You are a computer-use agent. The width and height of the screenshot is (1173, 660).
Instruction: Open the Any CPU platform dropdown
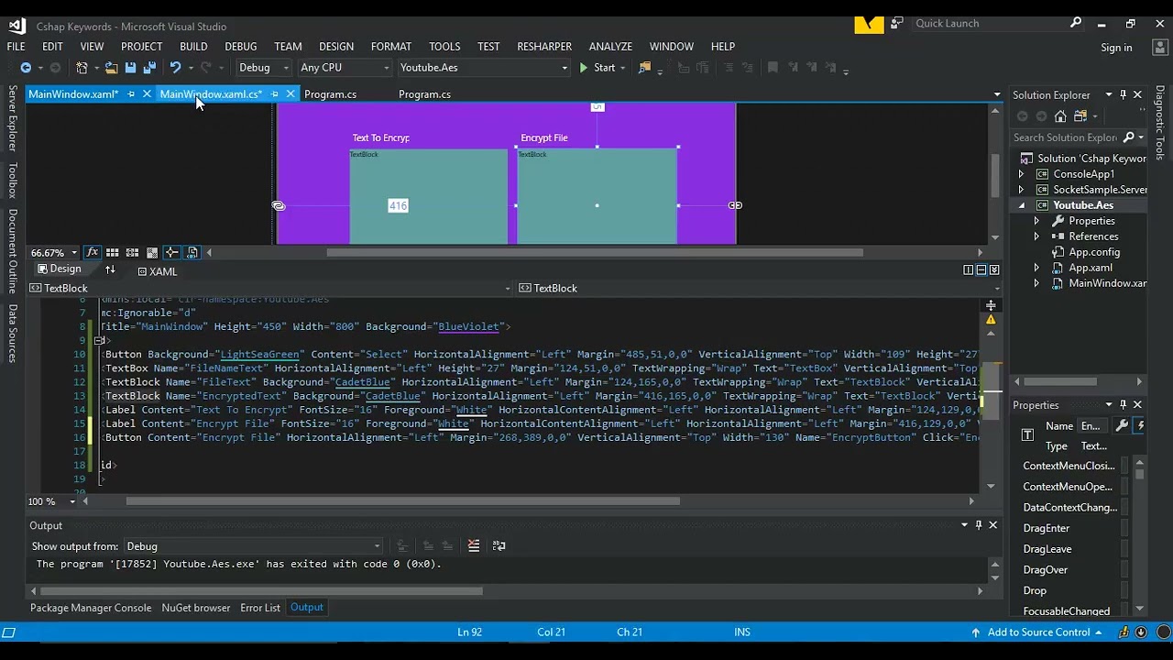(x=345, y=68)
